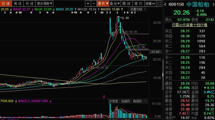Viewport: 215px width, 120px height.
Task: Select the 卖五 20.31 order row
Action: 189,31
